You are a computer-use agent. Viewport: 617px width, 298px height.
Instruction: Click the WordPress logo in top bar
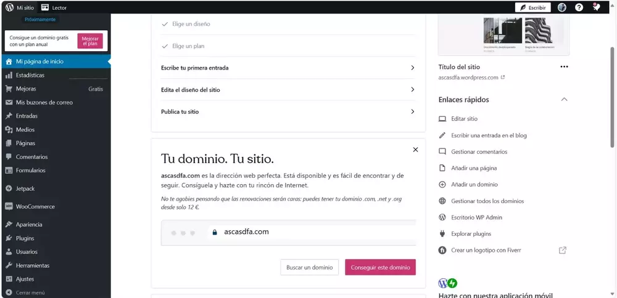pos(9,7)
